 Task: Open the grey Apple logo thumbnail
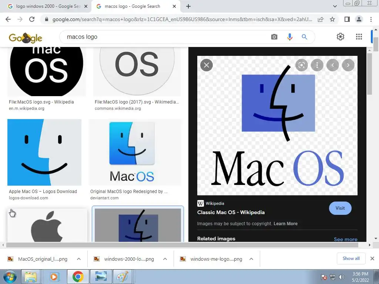tap(47, 225)
